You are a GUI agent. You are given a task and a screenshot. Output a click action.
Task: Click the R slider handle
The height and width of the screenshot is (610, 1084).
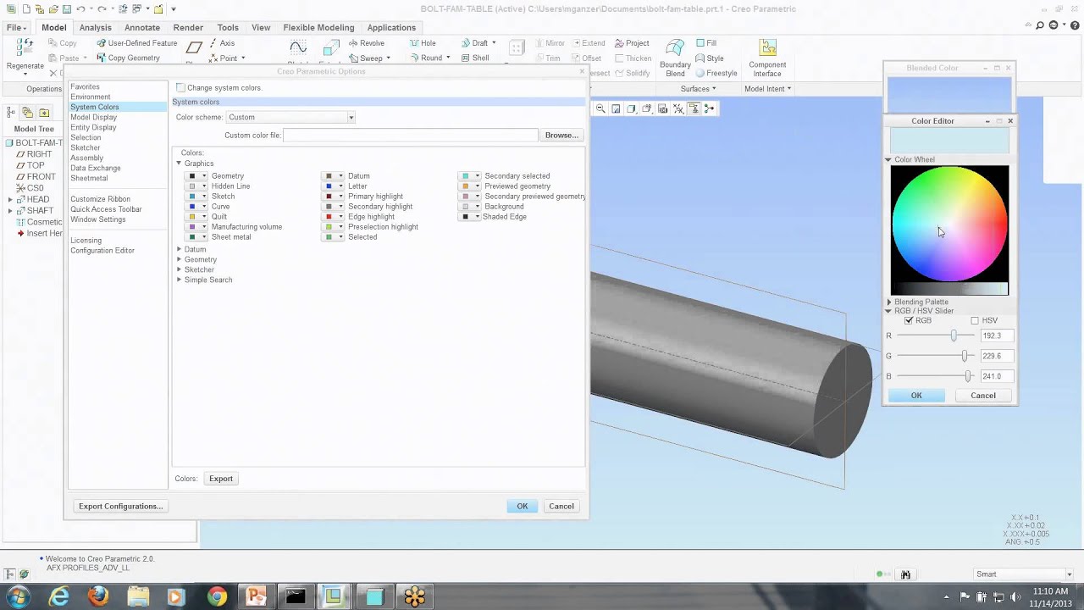[954, 335]
